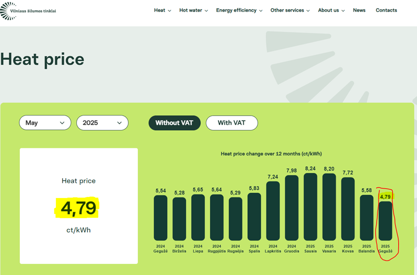The height and width of the screenshot is (275, 417).
Task: Click the chart title about 12 months change
Action: (x=271, y=154)
